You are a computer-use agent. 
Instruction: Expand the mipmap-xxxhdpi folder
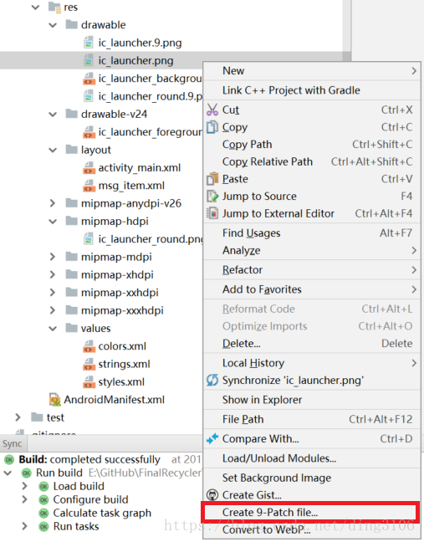[53, 310]
